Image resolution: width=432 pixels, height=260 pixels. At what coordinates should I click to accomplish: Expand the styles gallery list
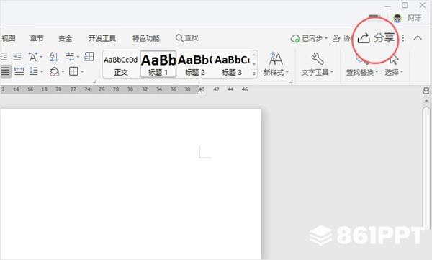pyautogui.click(x=254, y=73)
